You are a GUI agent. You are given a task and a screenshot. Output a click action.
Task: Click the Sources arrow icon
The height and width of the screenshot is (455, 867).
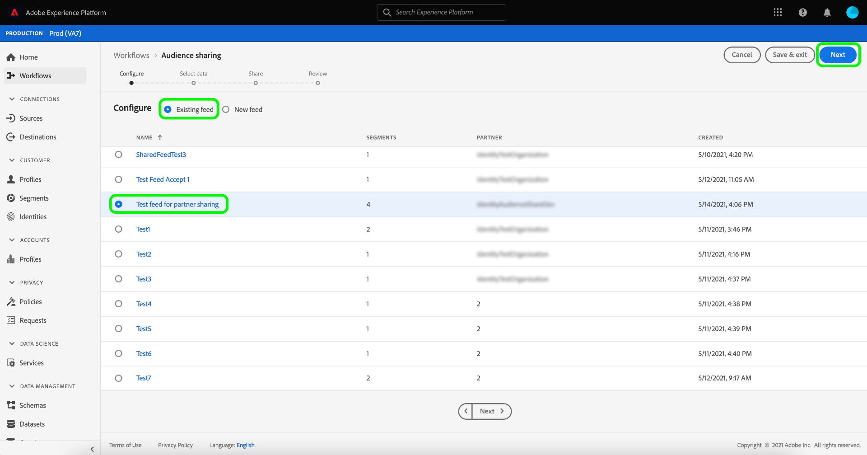[11, 118]
